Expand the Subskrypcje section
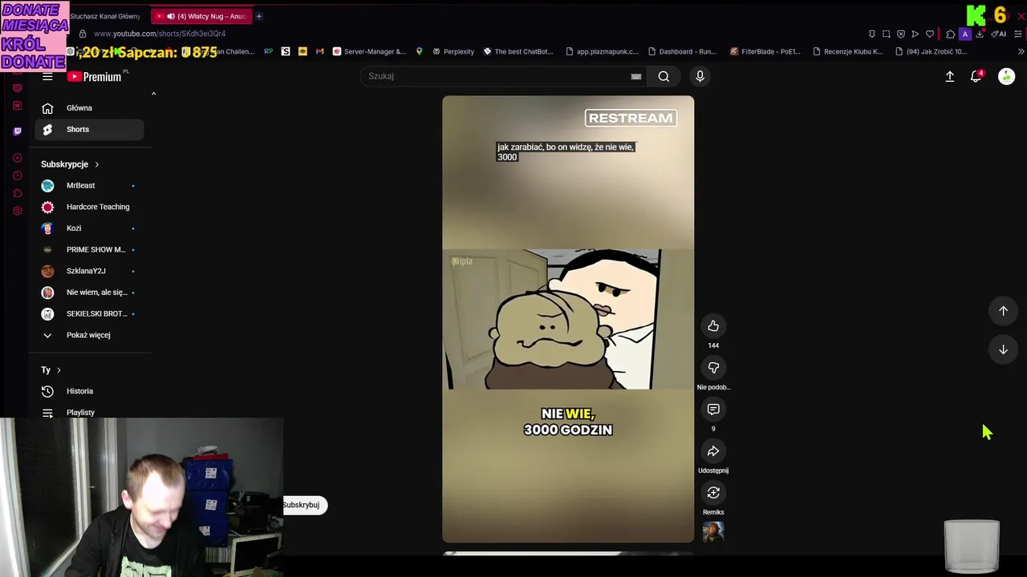 point(70,164)
